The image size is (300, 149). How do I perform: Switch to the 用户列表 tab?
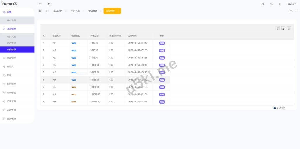pos(75,11)
